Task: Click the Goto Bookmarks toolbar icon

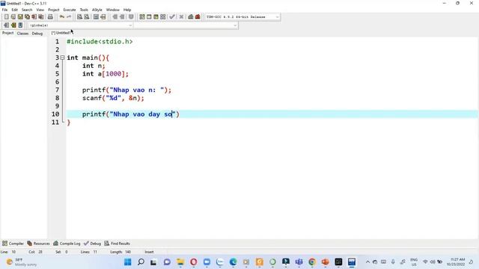Action: tap(20, 25)
